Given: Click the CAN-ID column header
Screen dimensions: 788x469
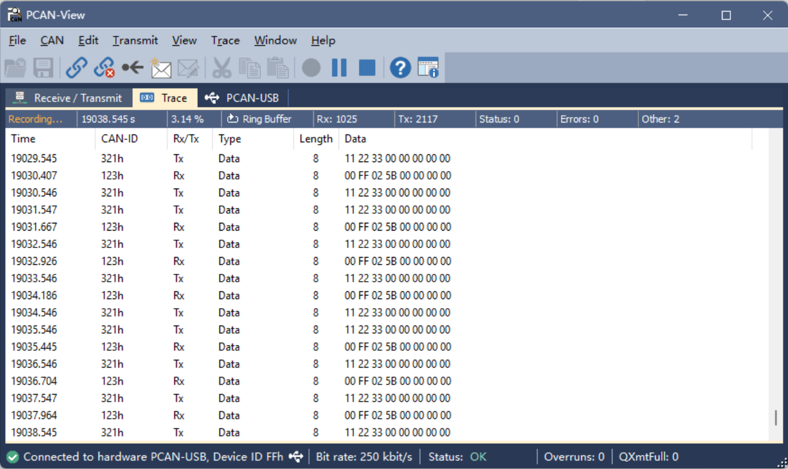Looking at the screenshot, I should 130,139.
